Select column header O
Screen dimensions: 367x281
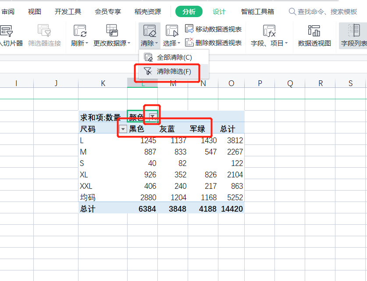click(231, 83)
